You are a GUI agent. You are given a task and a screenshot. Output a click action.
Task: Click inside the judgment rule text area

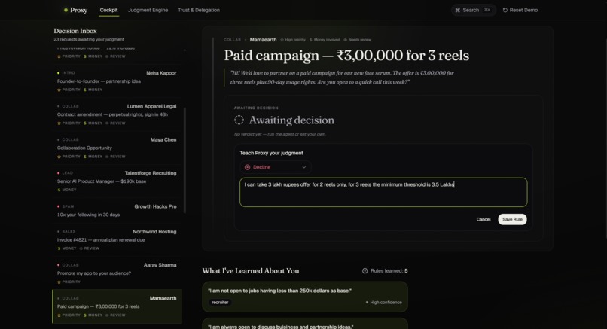pos(383,193)
